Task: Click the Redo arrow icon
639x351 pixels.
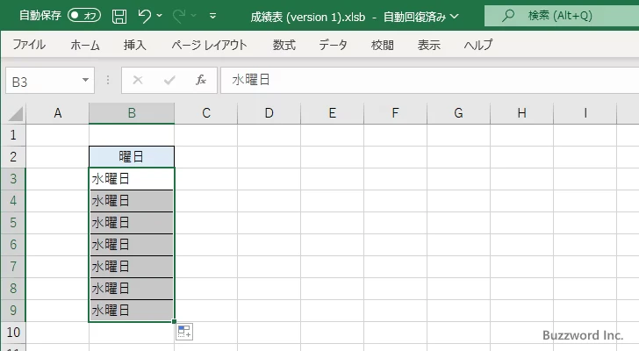Action: pos(179,16)
